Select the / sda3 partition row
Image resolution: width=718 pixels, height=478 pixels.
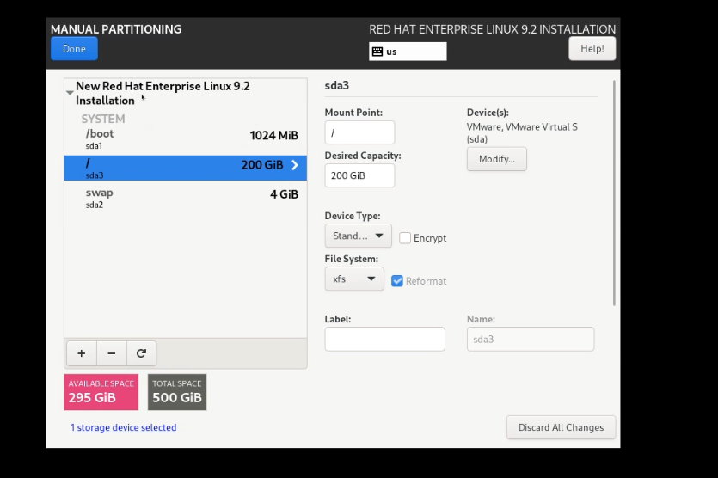click(186, 168)
